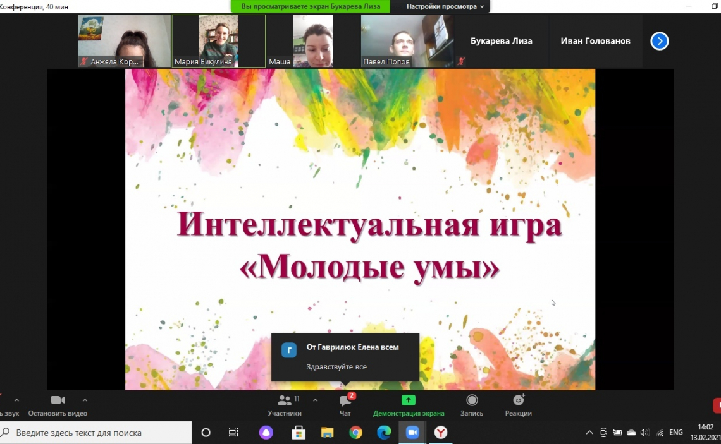The height and width of the screenshot is (444, 721).
Task: Click the Букарева Лиза participant tile
Action: pos(501,41)
